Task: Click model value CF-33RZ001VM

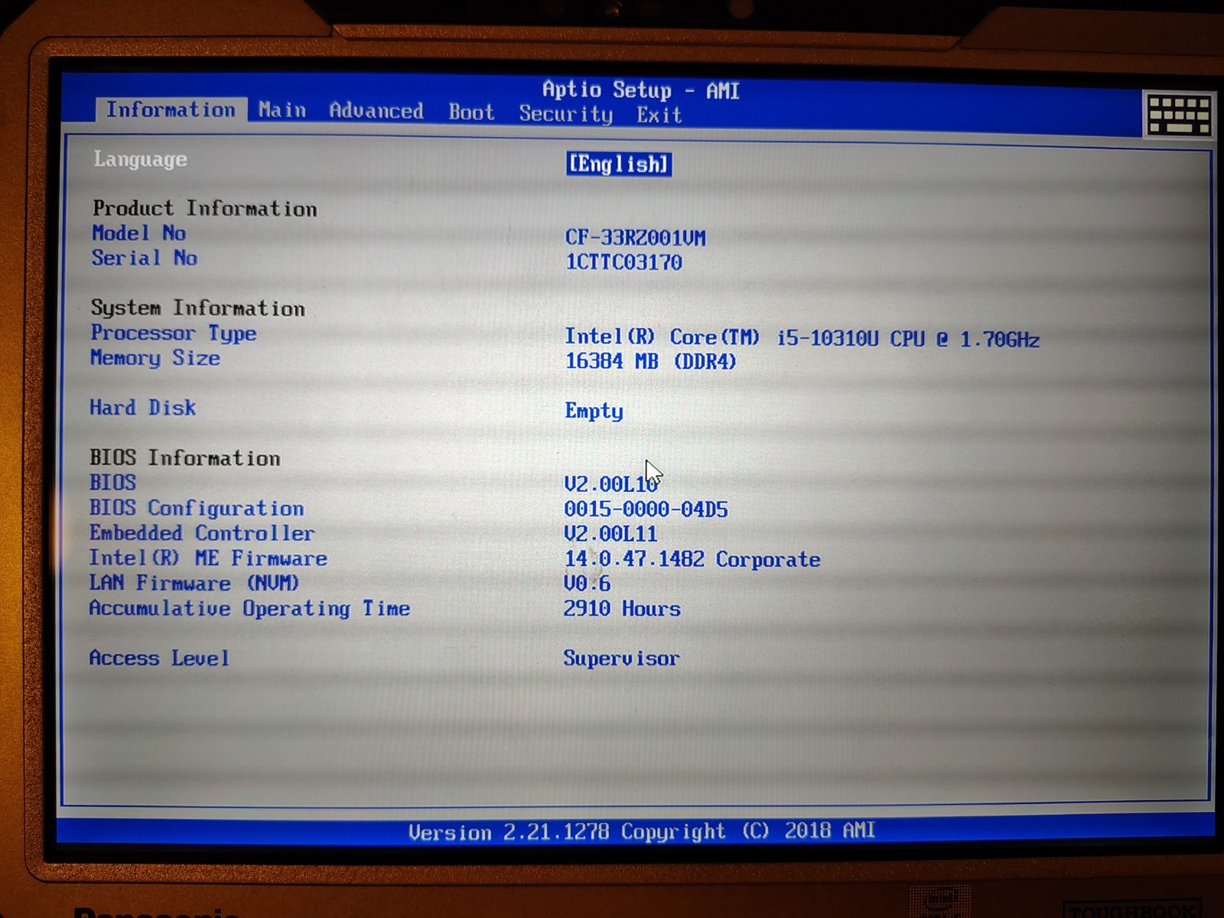Action: (635, 237)
